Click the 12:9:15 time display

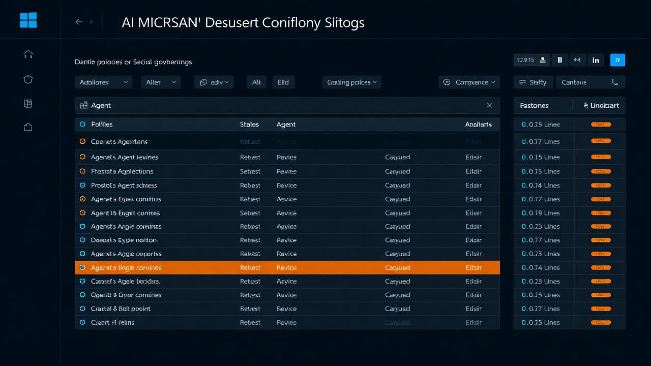click(x=525, y=60)
